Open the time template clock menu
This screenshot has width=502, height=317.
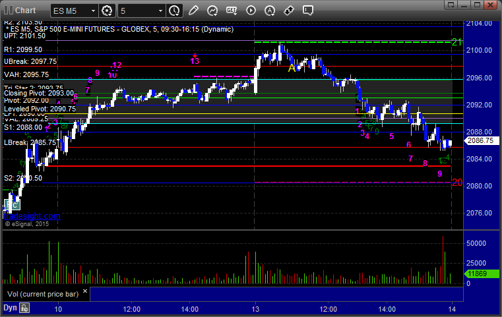coord(175,11)
